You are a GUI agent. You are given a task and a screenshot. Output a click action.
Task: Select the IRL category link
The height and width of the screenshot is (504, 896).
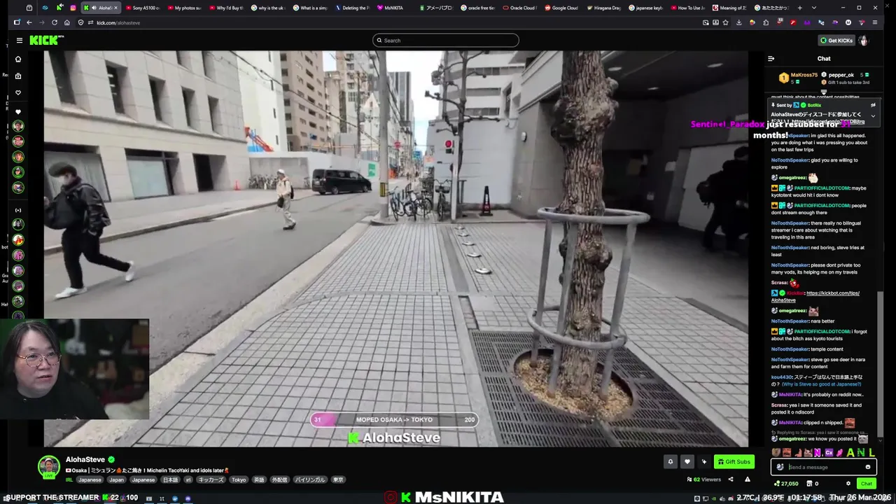[69, 479]
